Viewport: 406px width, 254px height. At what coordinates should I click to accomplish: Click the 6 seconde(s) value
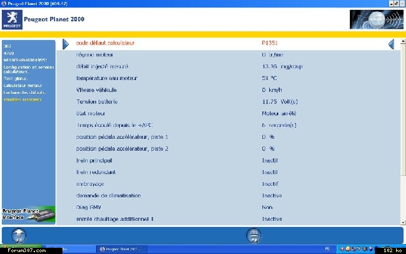pos(279,125)
